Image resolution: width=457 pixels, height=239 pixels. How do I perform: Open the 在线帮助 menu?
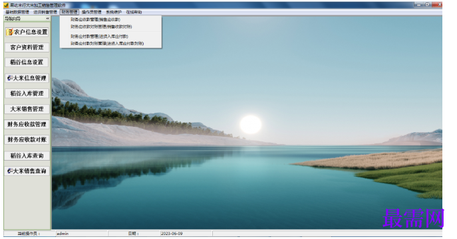pos(134,12)
